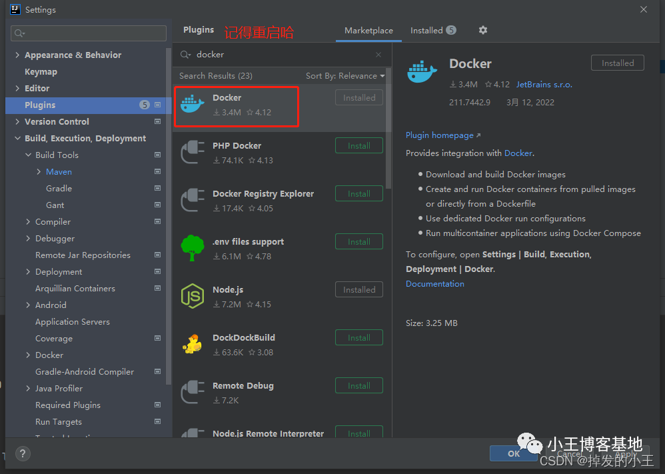
Task: Install the Remote Debug plugin
Action: click(x=358, y=385)
